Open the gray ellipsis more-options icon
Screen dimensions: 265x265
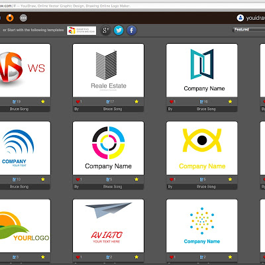click(23, 18)
